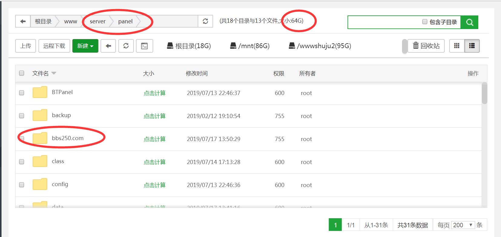Open the 每页 200 per-page dropdown
Image resolution: width=501 pixels, height=237 pixels.
[463, 225]
